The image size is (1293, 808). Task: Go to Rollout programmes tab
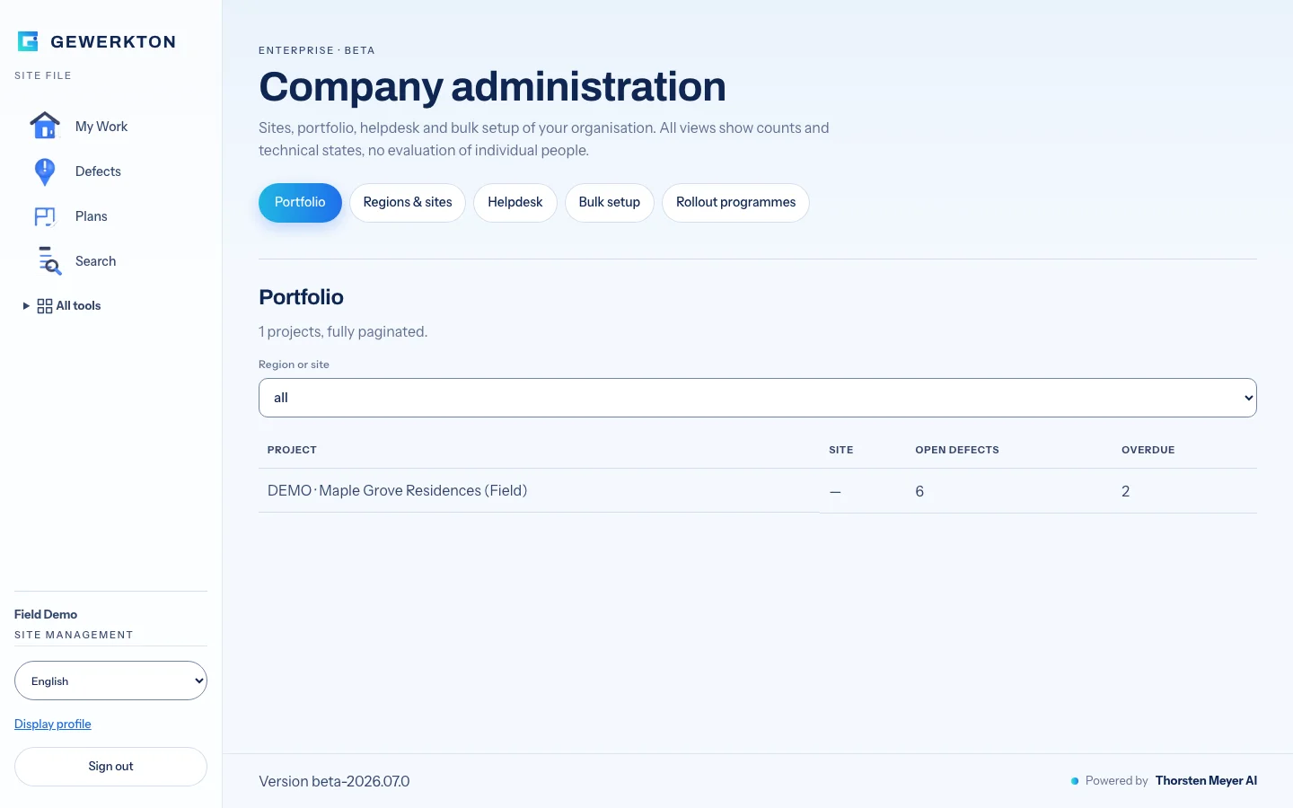click(x=735, y=203)
